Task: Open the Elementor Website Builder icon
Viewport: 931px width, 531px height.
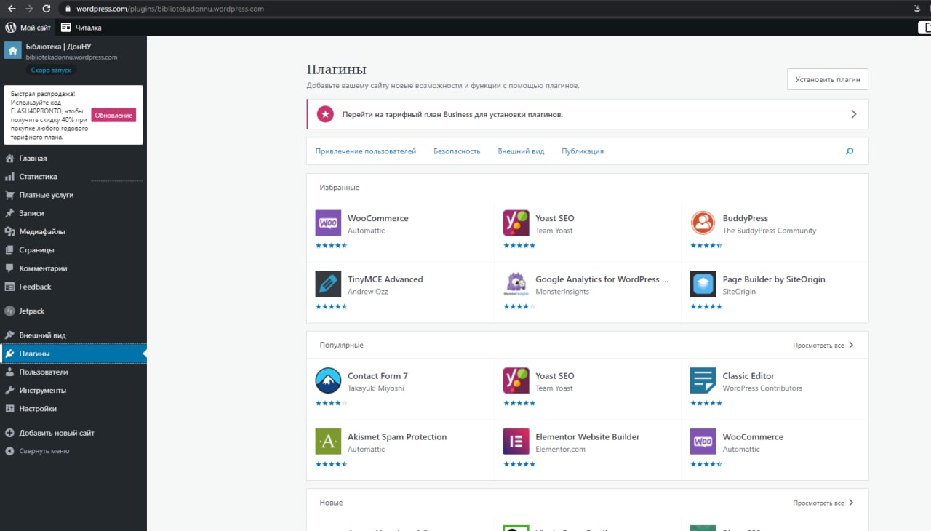Action: point(516,442)
